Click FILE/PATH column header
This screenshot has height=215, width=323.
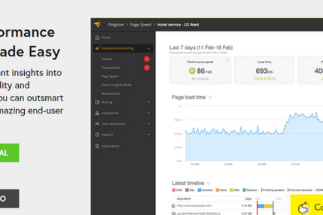coord(184,199)
